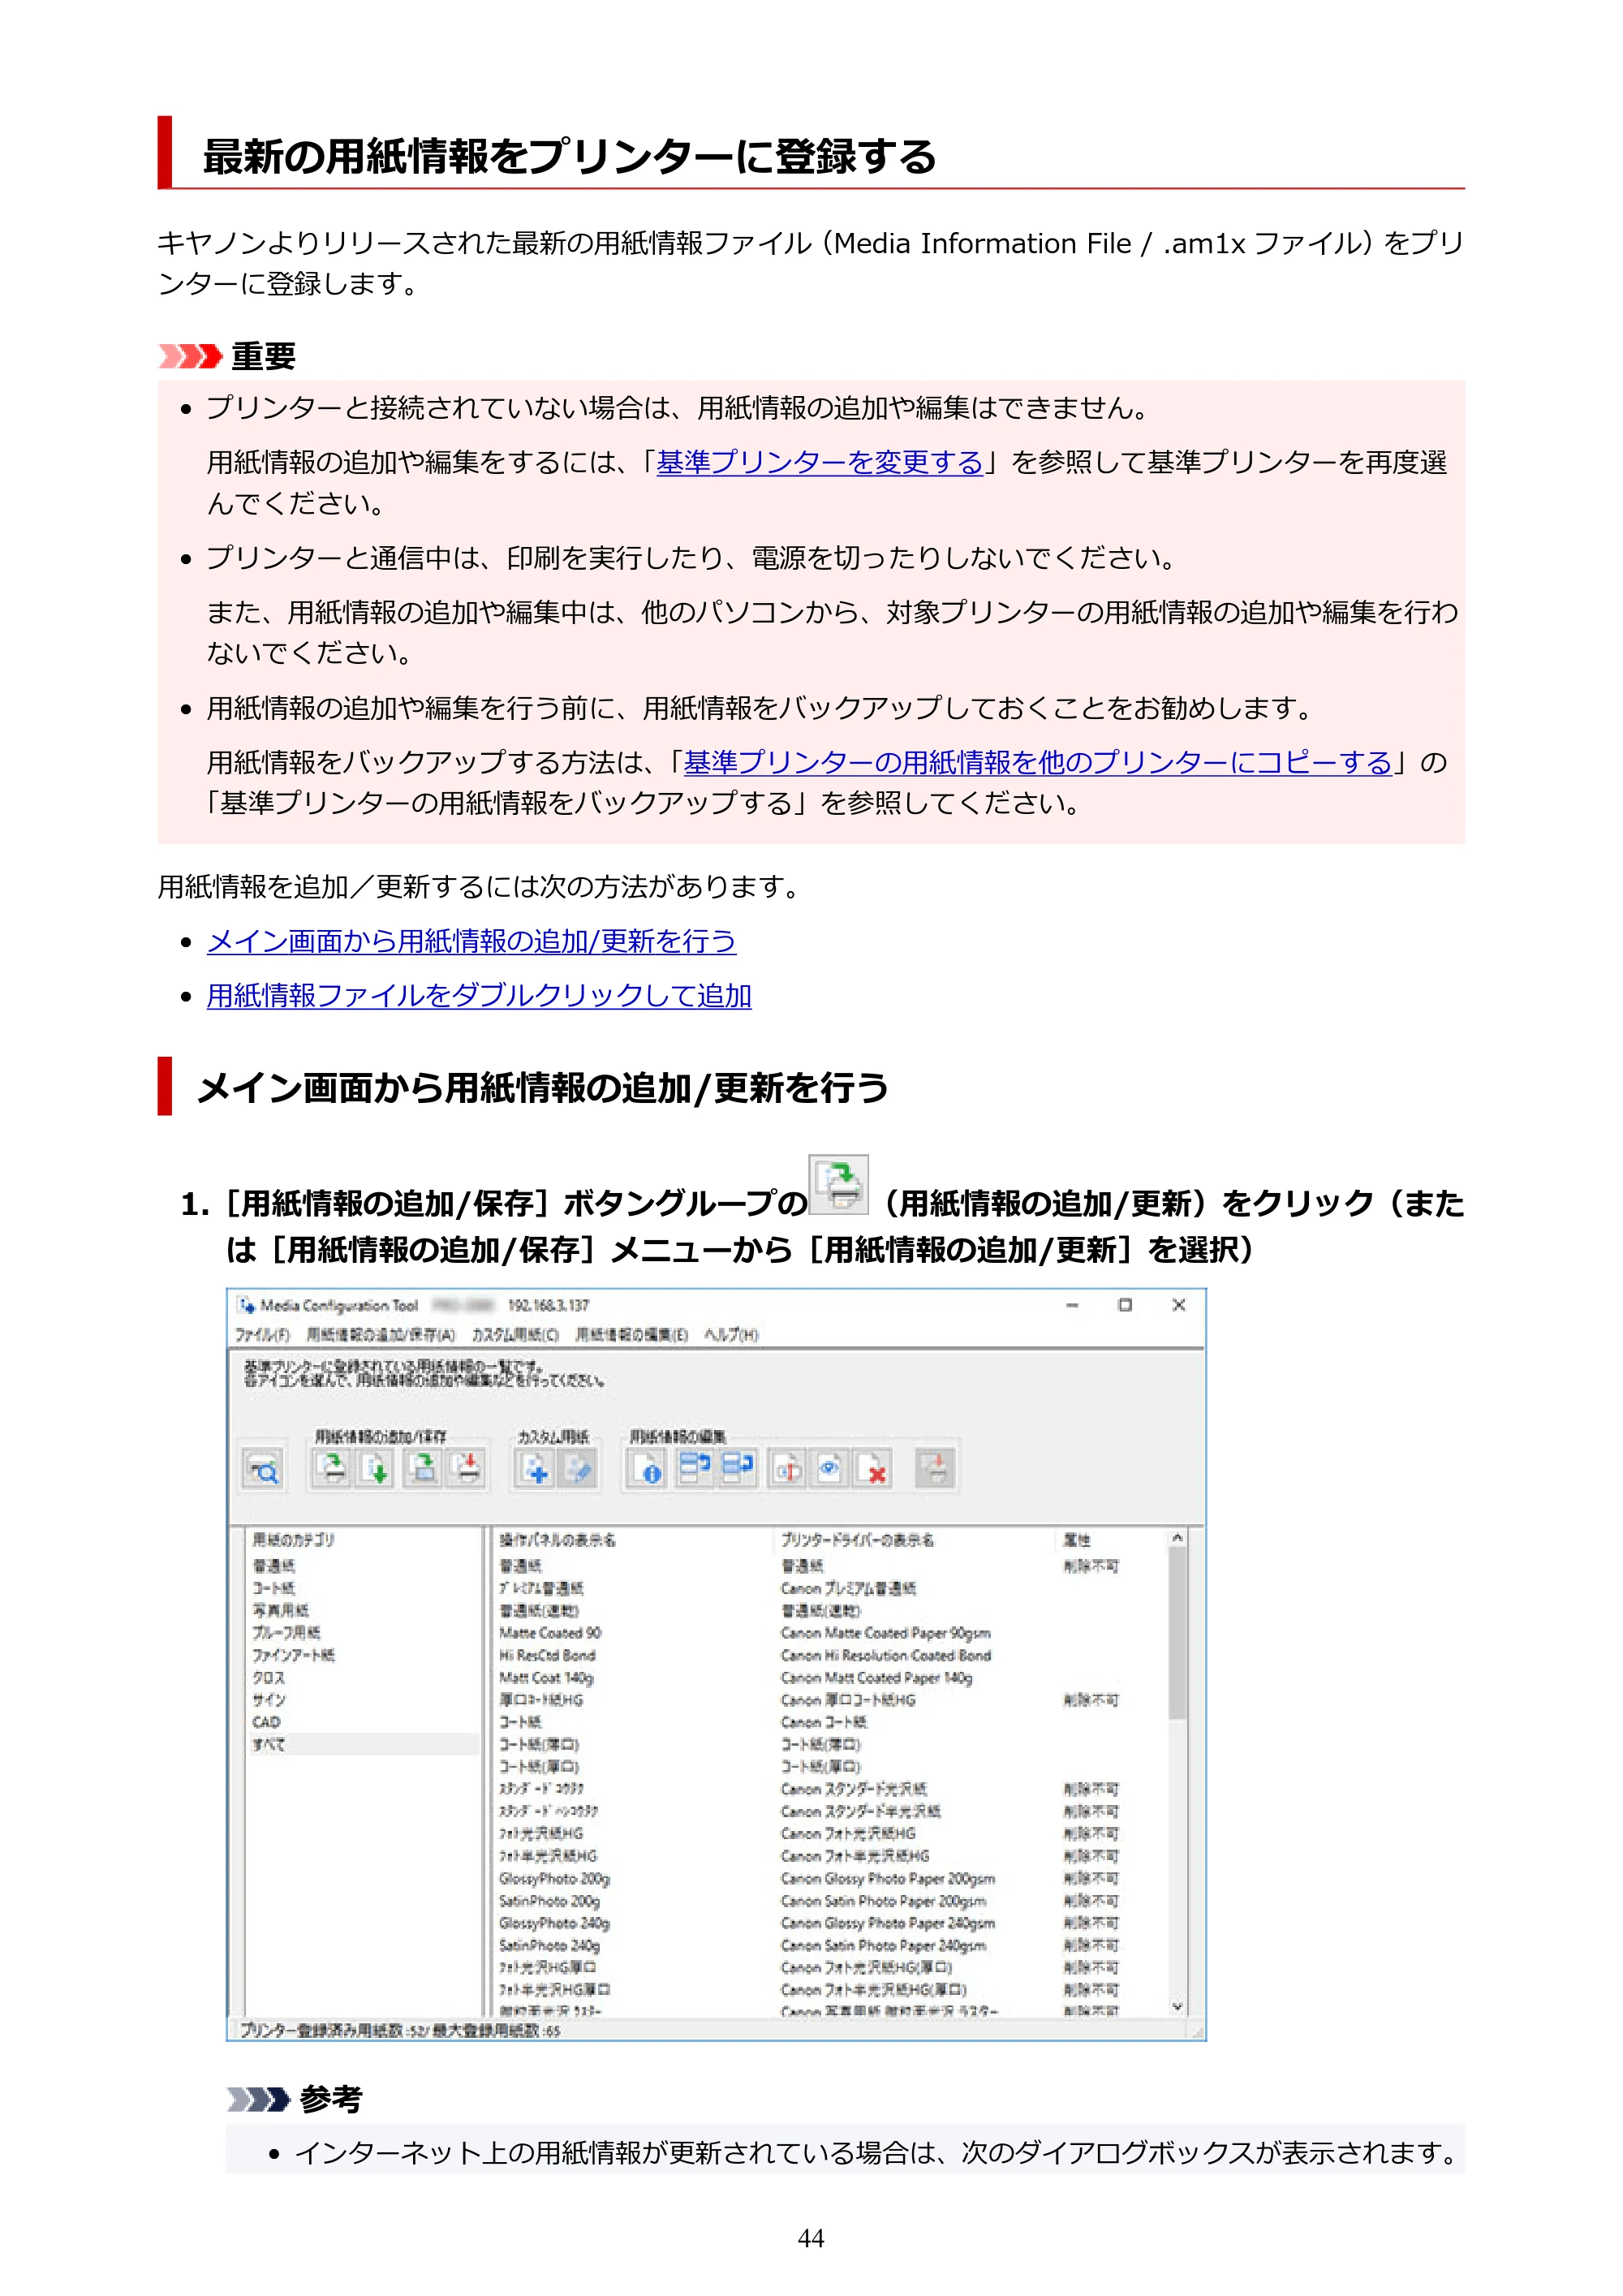The height and width of the screenshot is (2296, 1623).
Task: Open link 用紙情報ファイルをダブルクリックして追加
Action: pyautogui.click(x=479, y=995)
